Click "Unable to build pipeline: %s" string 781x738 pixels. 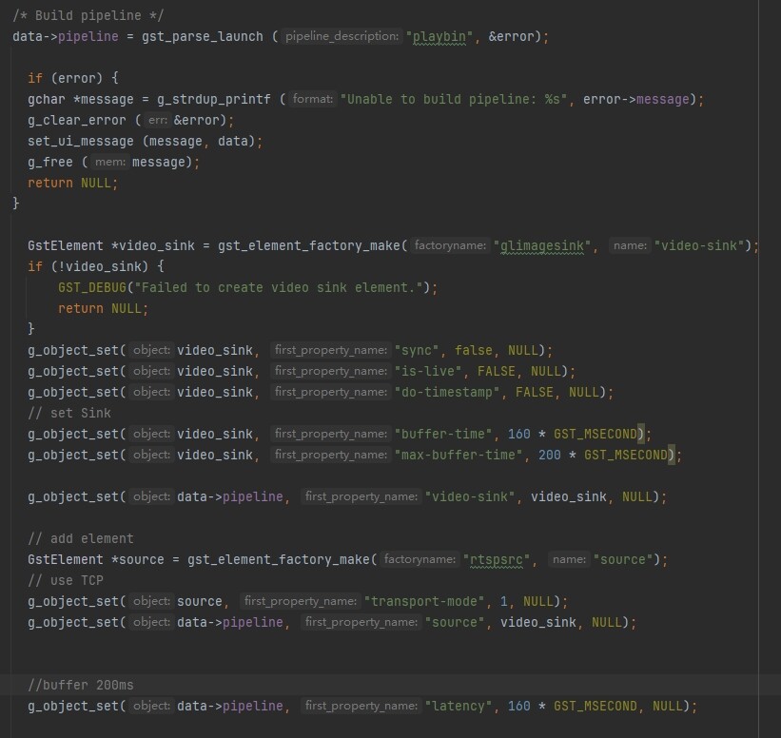pyautogui.click(x=454, y=99)
